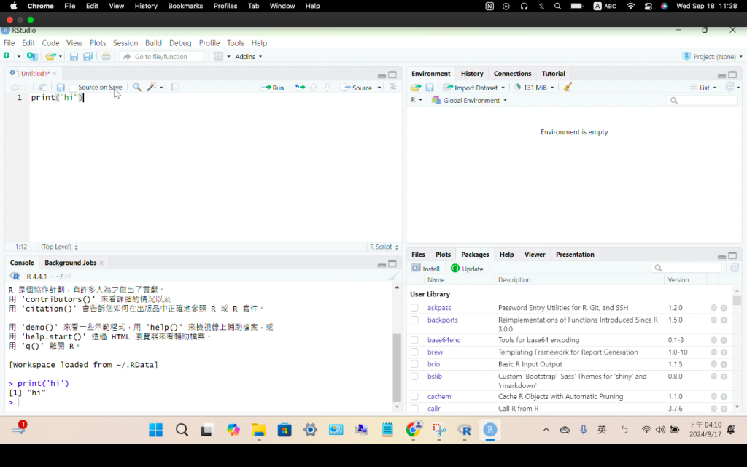
Task: Click the go to next section arrow
Action: point(328,88)
